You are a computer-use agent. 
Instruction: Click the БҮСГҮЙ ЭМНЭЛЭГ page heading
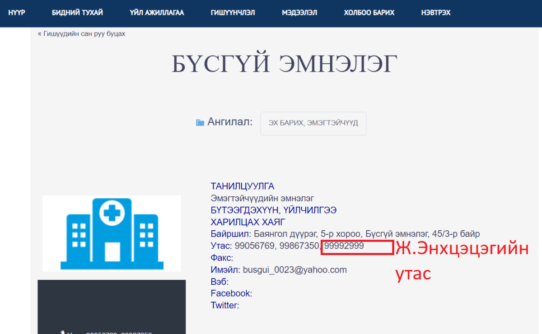(x=285, y=64)
